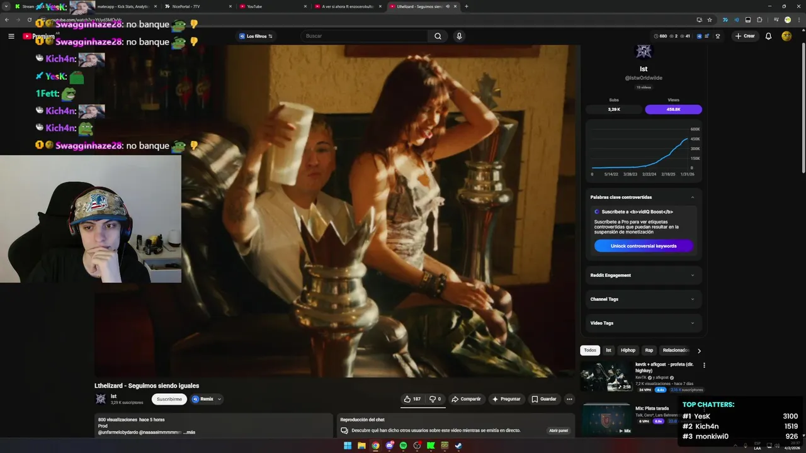The height and width of the screenshot is (453, 806).
Task: Click vidIQ trophy icon in header
Action: pos(718,36)
